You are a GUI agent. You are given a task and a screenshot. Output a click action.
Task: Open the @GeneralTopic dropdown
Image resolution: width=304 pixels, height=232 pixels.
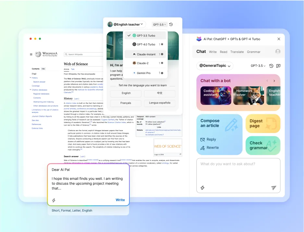pyautogui.click(x=215, y=66)
